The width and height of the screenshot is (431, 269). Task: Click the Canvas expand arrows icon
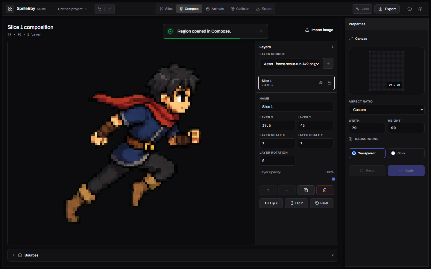[351, 39]
